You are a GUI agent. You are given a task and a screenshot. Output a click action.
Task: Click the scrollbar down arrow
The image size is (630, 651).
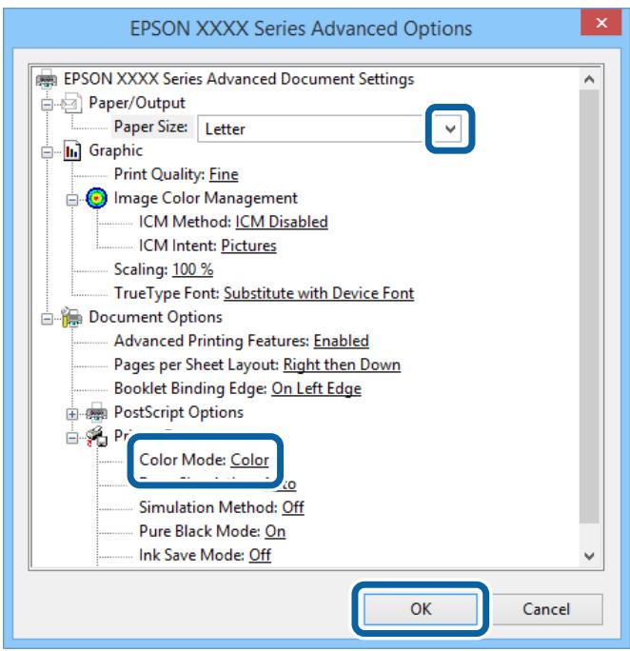[588, 556]
